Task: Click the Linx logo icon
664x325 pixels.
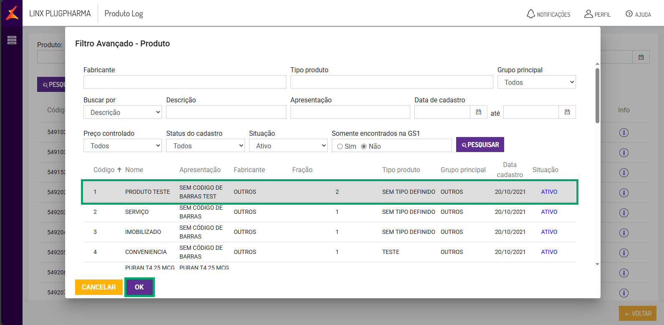Action: click(x=12, y=13)
